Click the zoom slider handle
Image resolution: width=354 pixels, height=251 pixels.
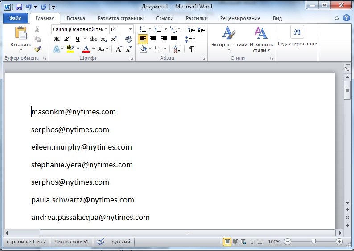tap(313, 242)
